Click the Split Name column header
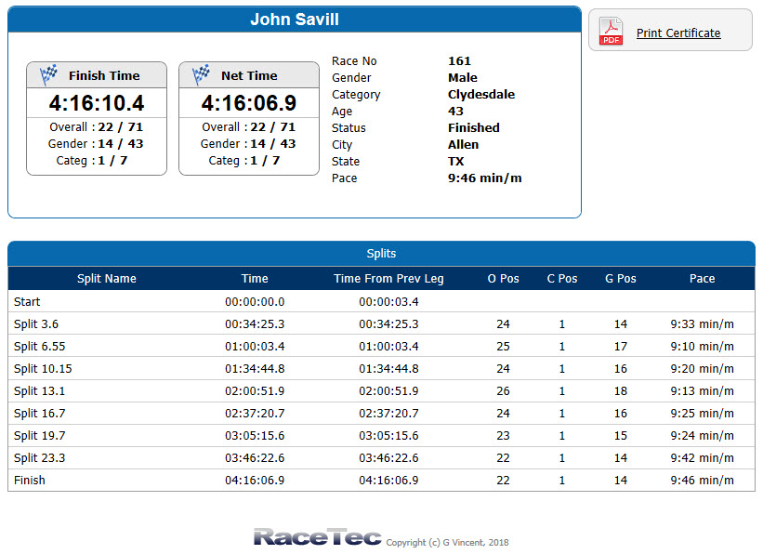This screenshot has width=763, height=554. 106,279
